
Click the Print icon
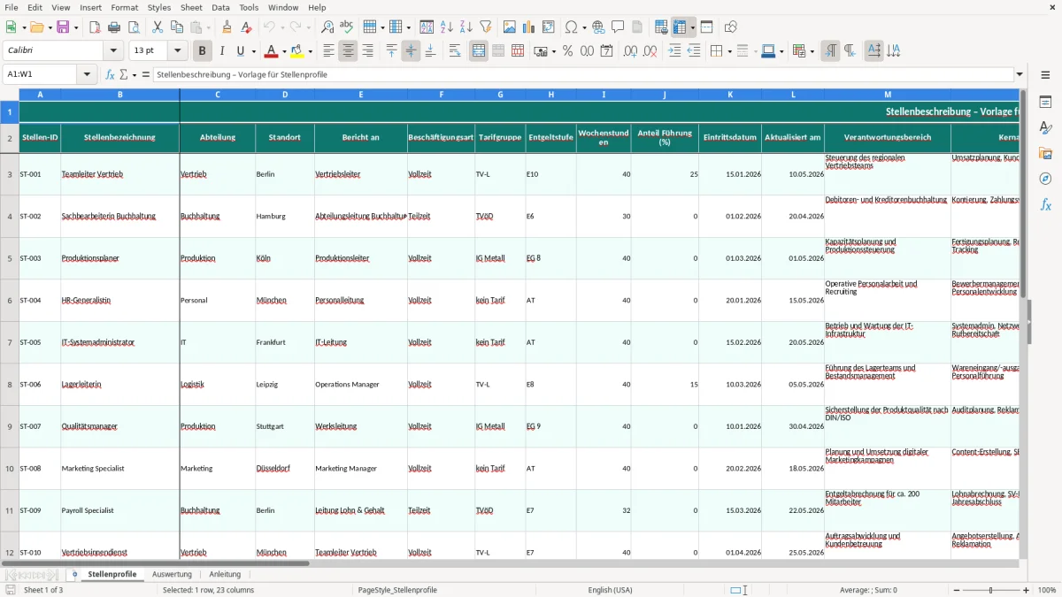pos(114,27)
